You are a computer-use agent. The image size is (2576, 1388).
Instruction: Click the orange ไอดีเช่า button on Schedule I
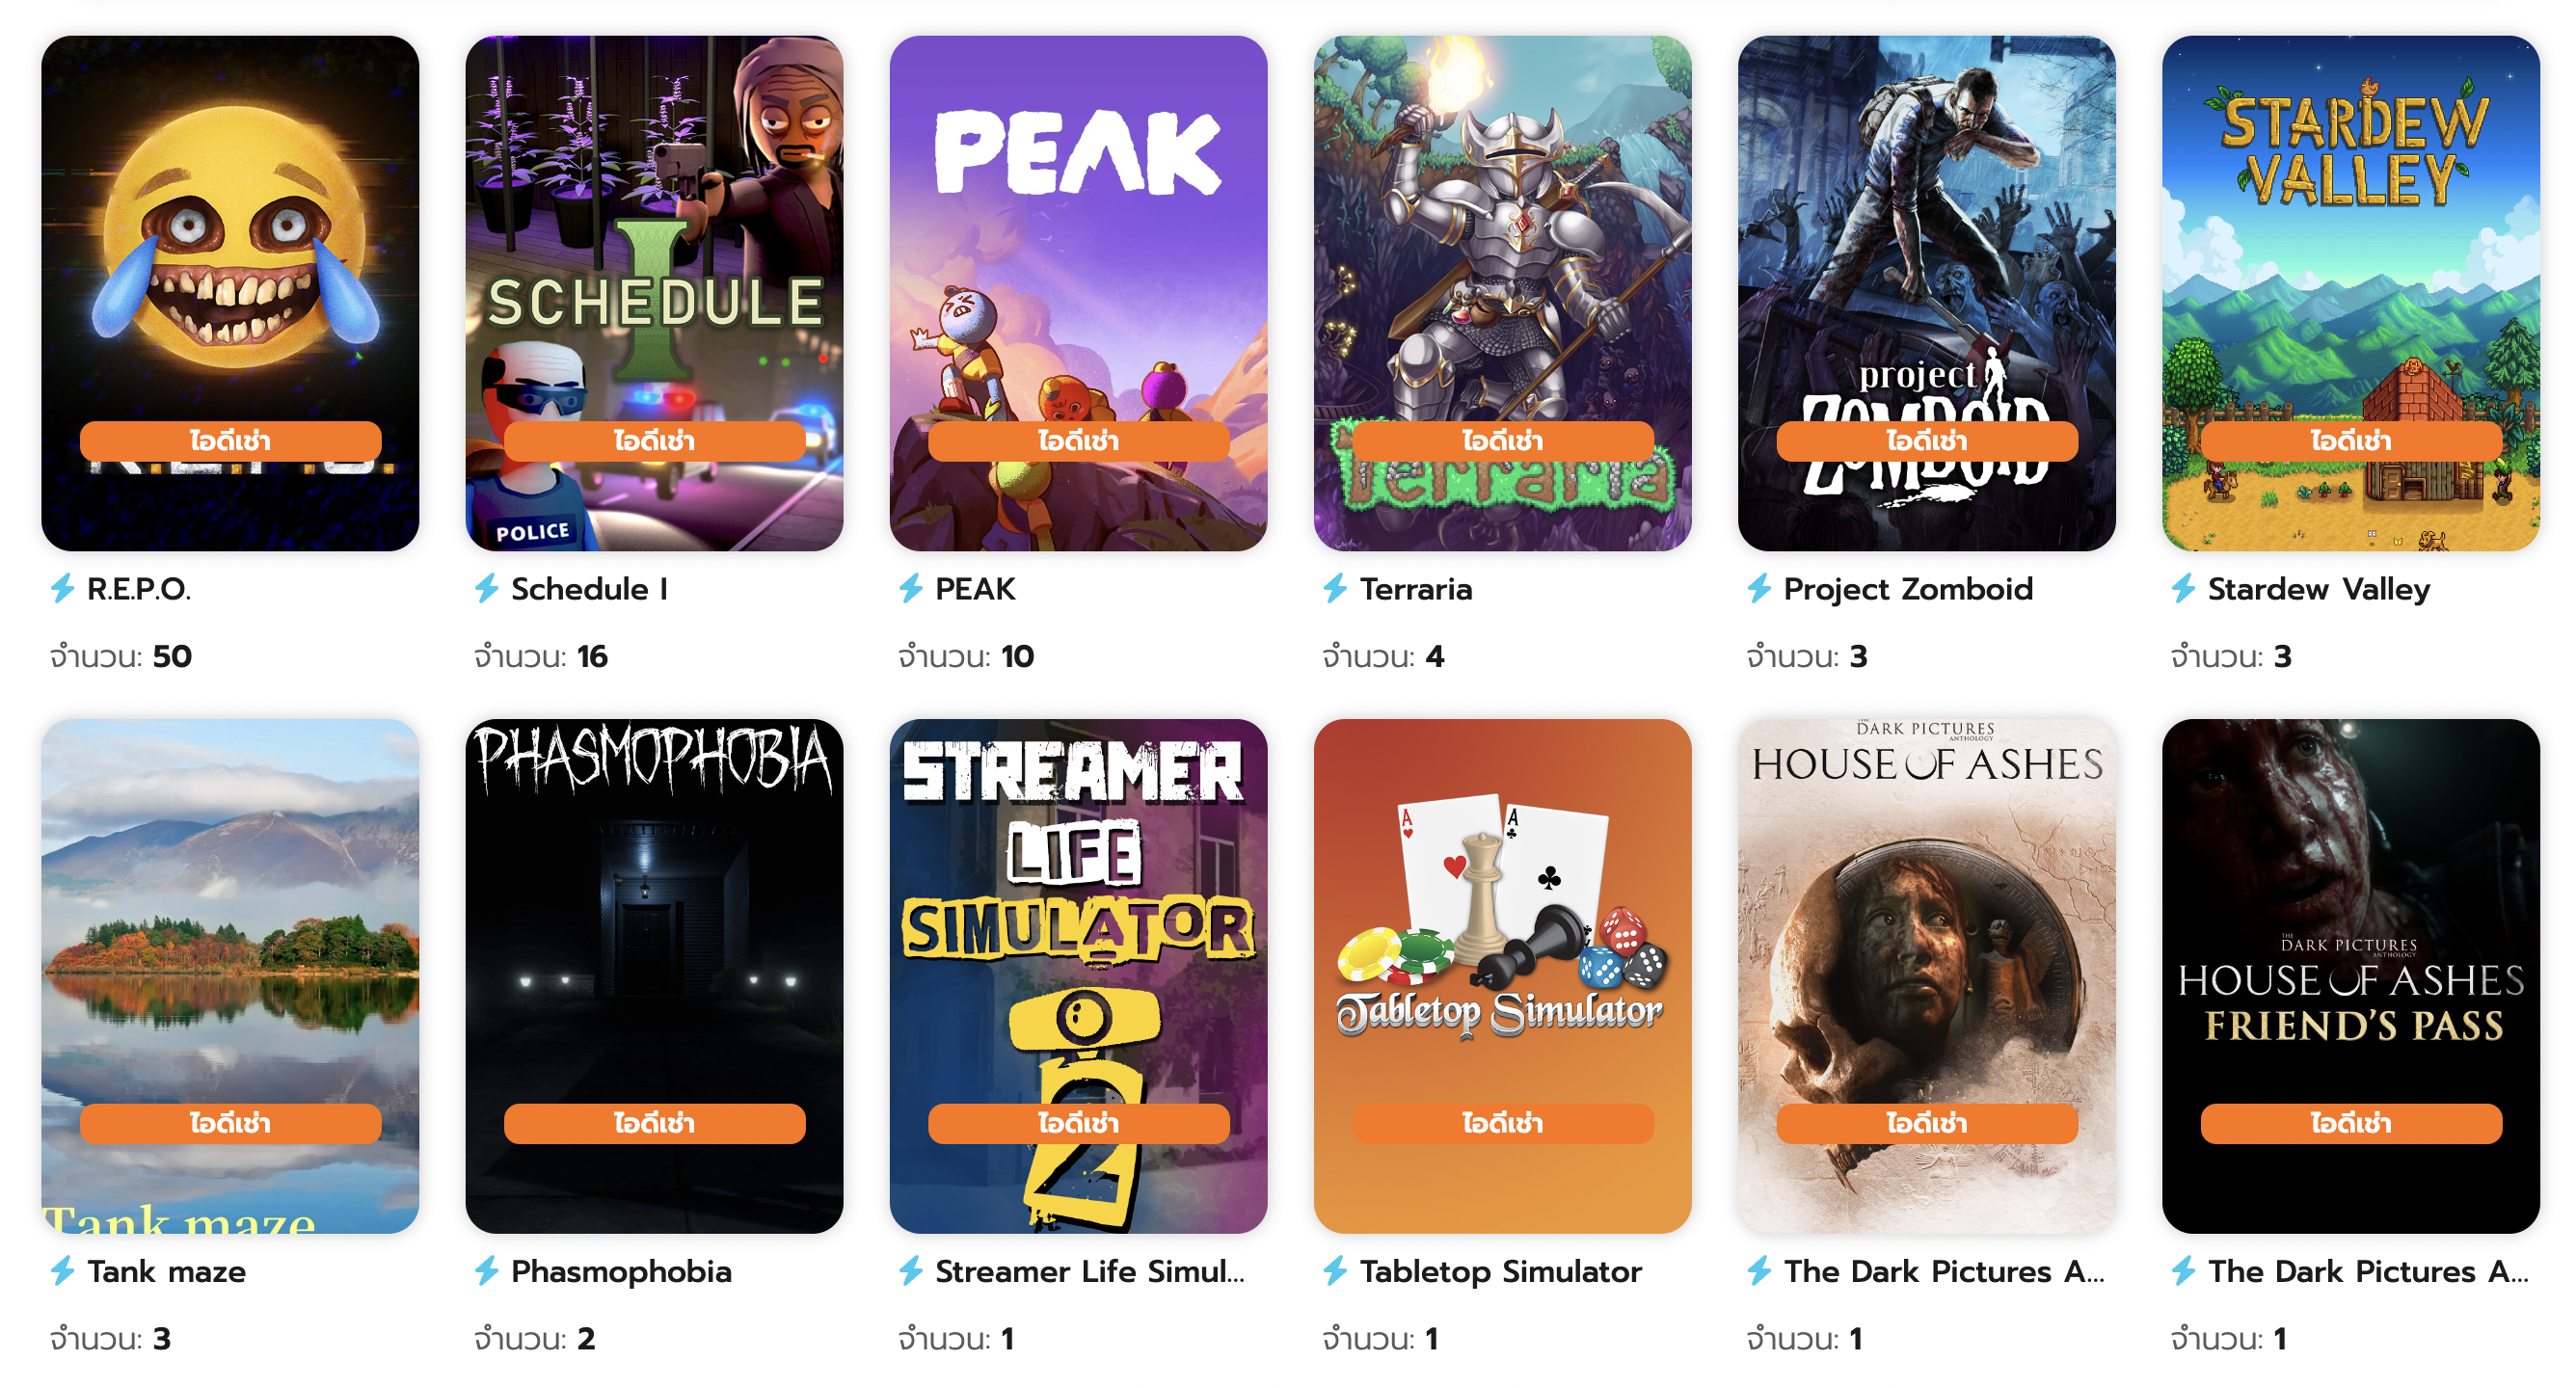coord(654,441)
